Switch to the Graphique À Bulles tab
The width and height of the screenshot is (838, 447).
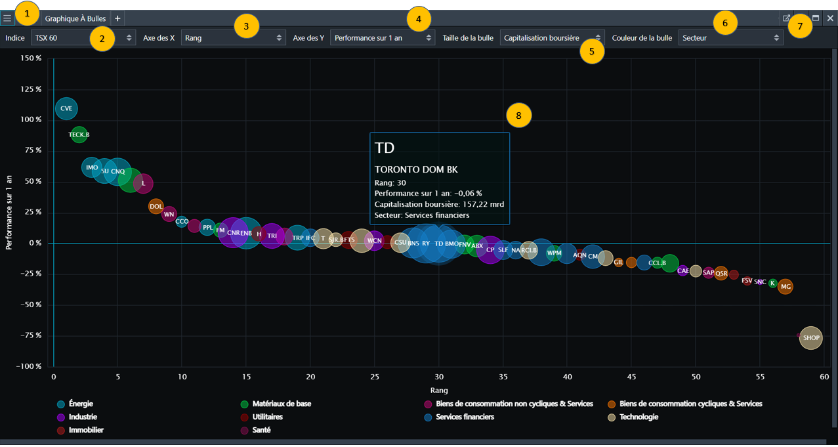pyautogui.click(x=75, y=19)
